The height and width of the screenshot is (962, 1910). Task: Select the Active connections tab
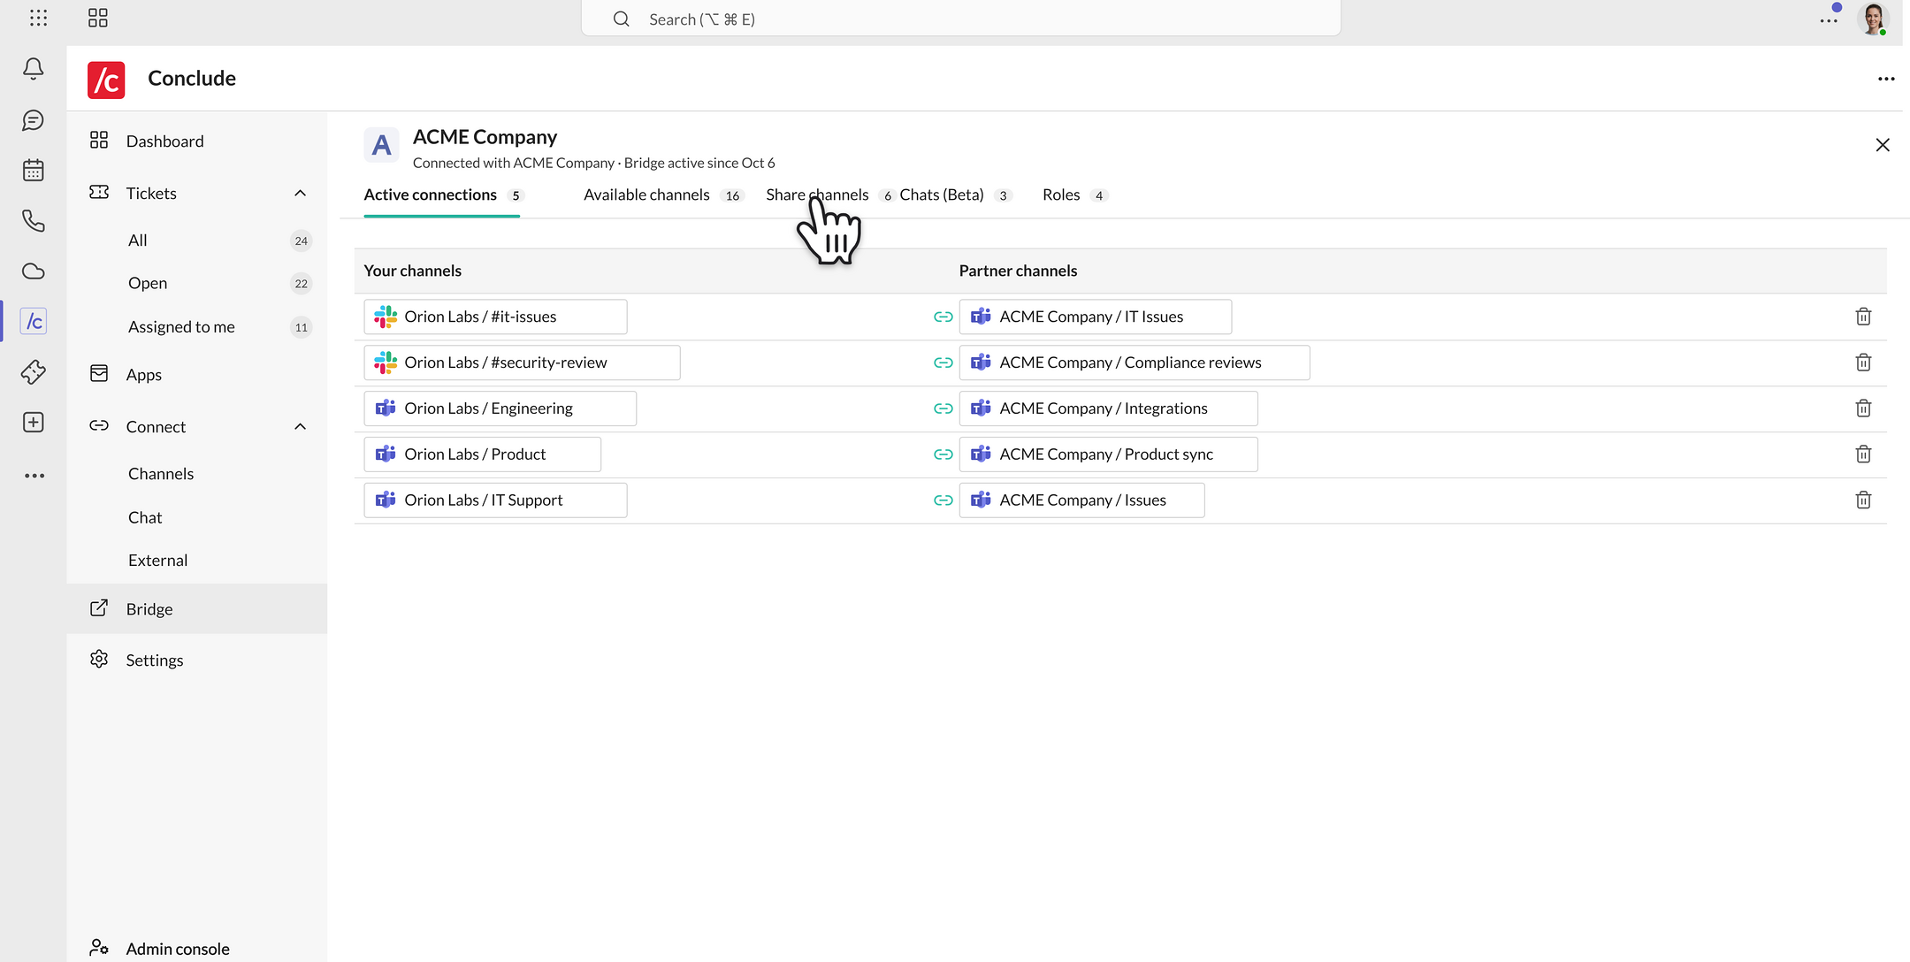point(443,195)
